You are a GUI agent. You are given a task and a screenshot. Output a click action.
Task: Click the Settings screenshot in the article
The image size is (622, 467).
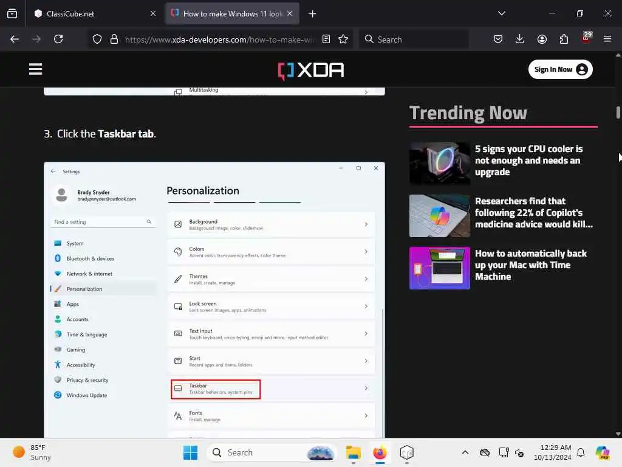[214, 299]
